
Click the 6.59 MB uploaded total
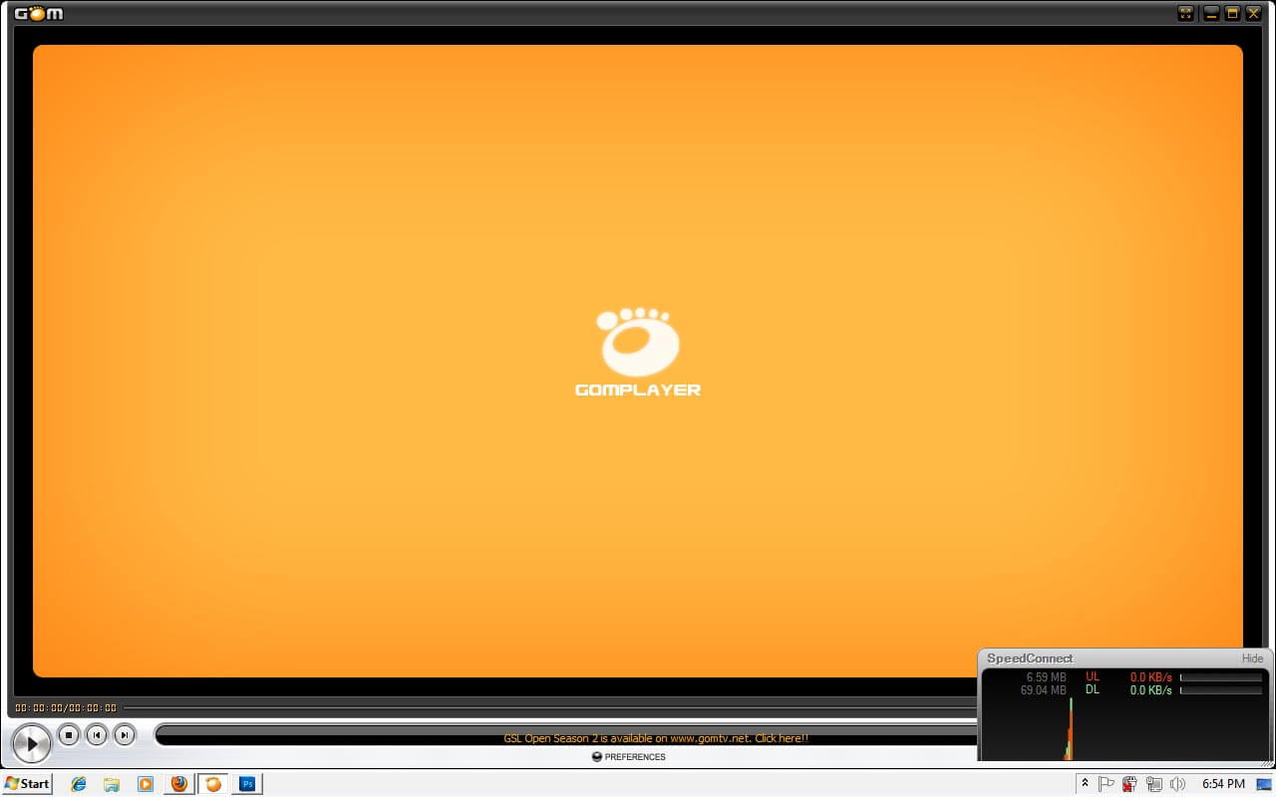[x=1046, y=677]
